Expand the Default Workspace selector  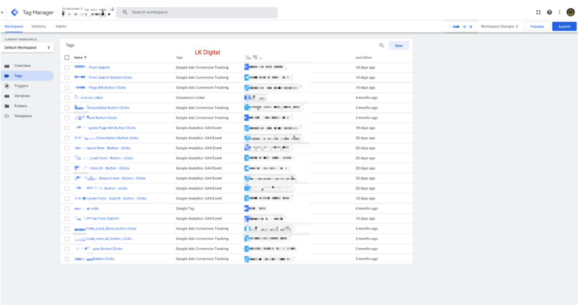pyautogui.click(x=27, y=48)
